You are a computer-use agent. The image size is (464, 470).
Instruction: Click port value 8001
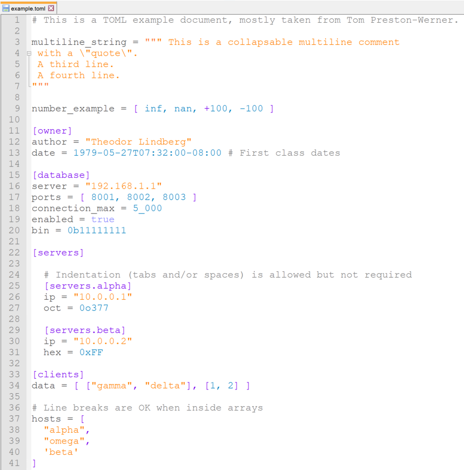(103, 197)
